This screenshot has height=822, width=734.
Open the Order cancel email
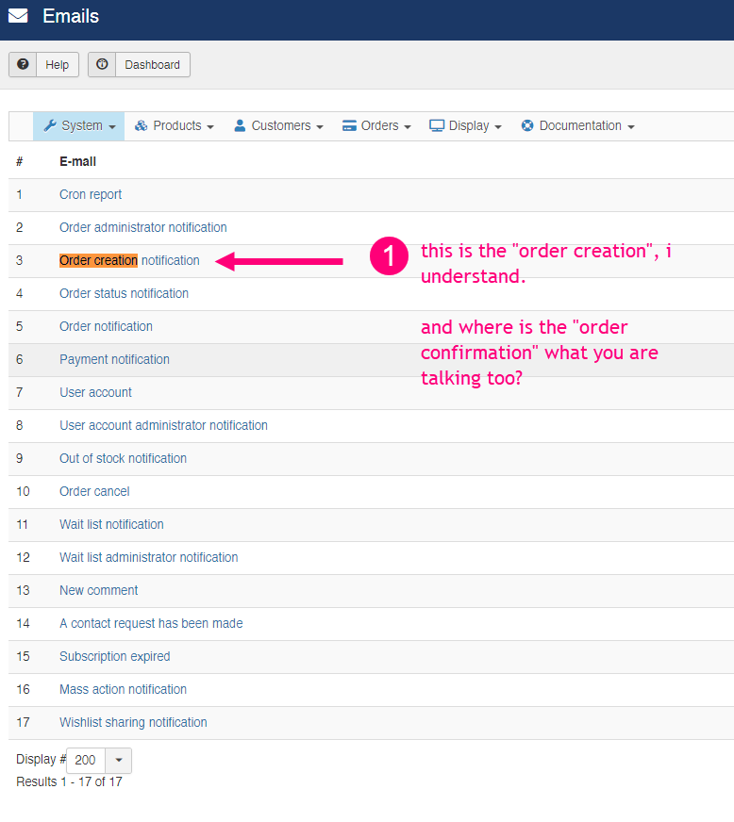click(x=94, y=492)
